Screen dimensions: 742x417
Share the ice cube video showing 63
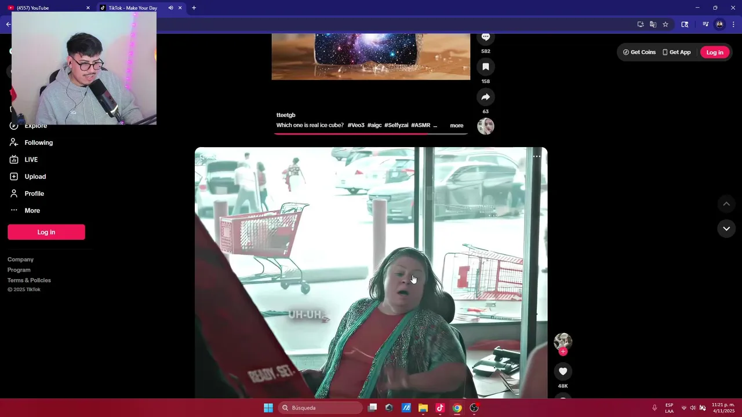click(486, 97)
